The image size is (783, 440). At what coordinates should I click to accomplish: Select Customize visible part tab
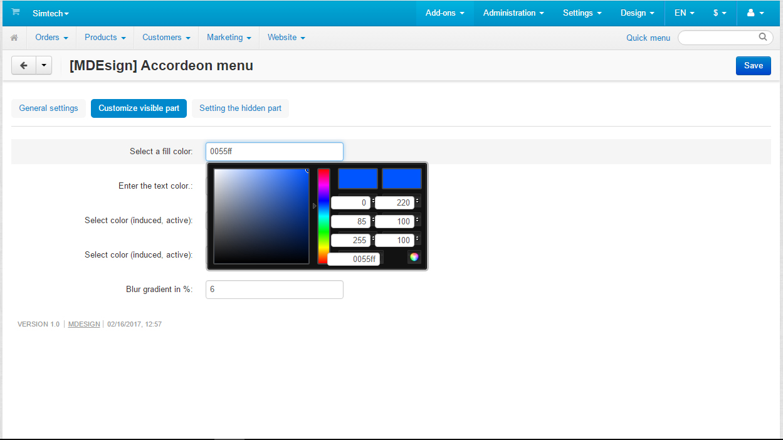(x=139, y=108)
